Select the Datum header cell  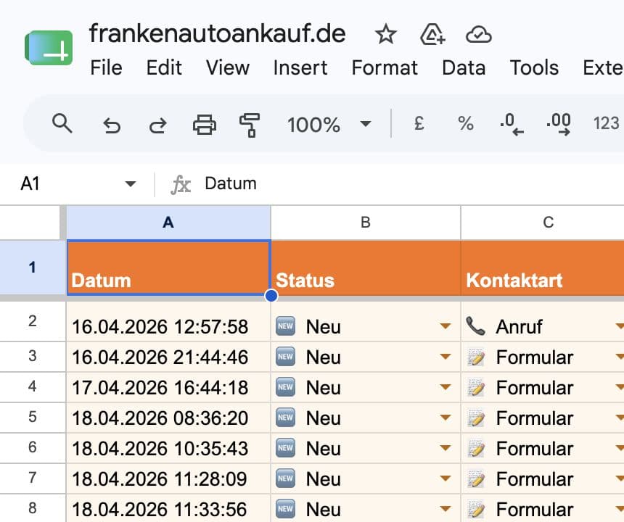169,268
